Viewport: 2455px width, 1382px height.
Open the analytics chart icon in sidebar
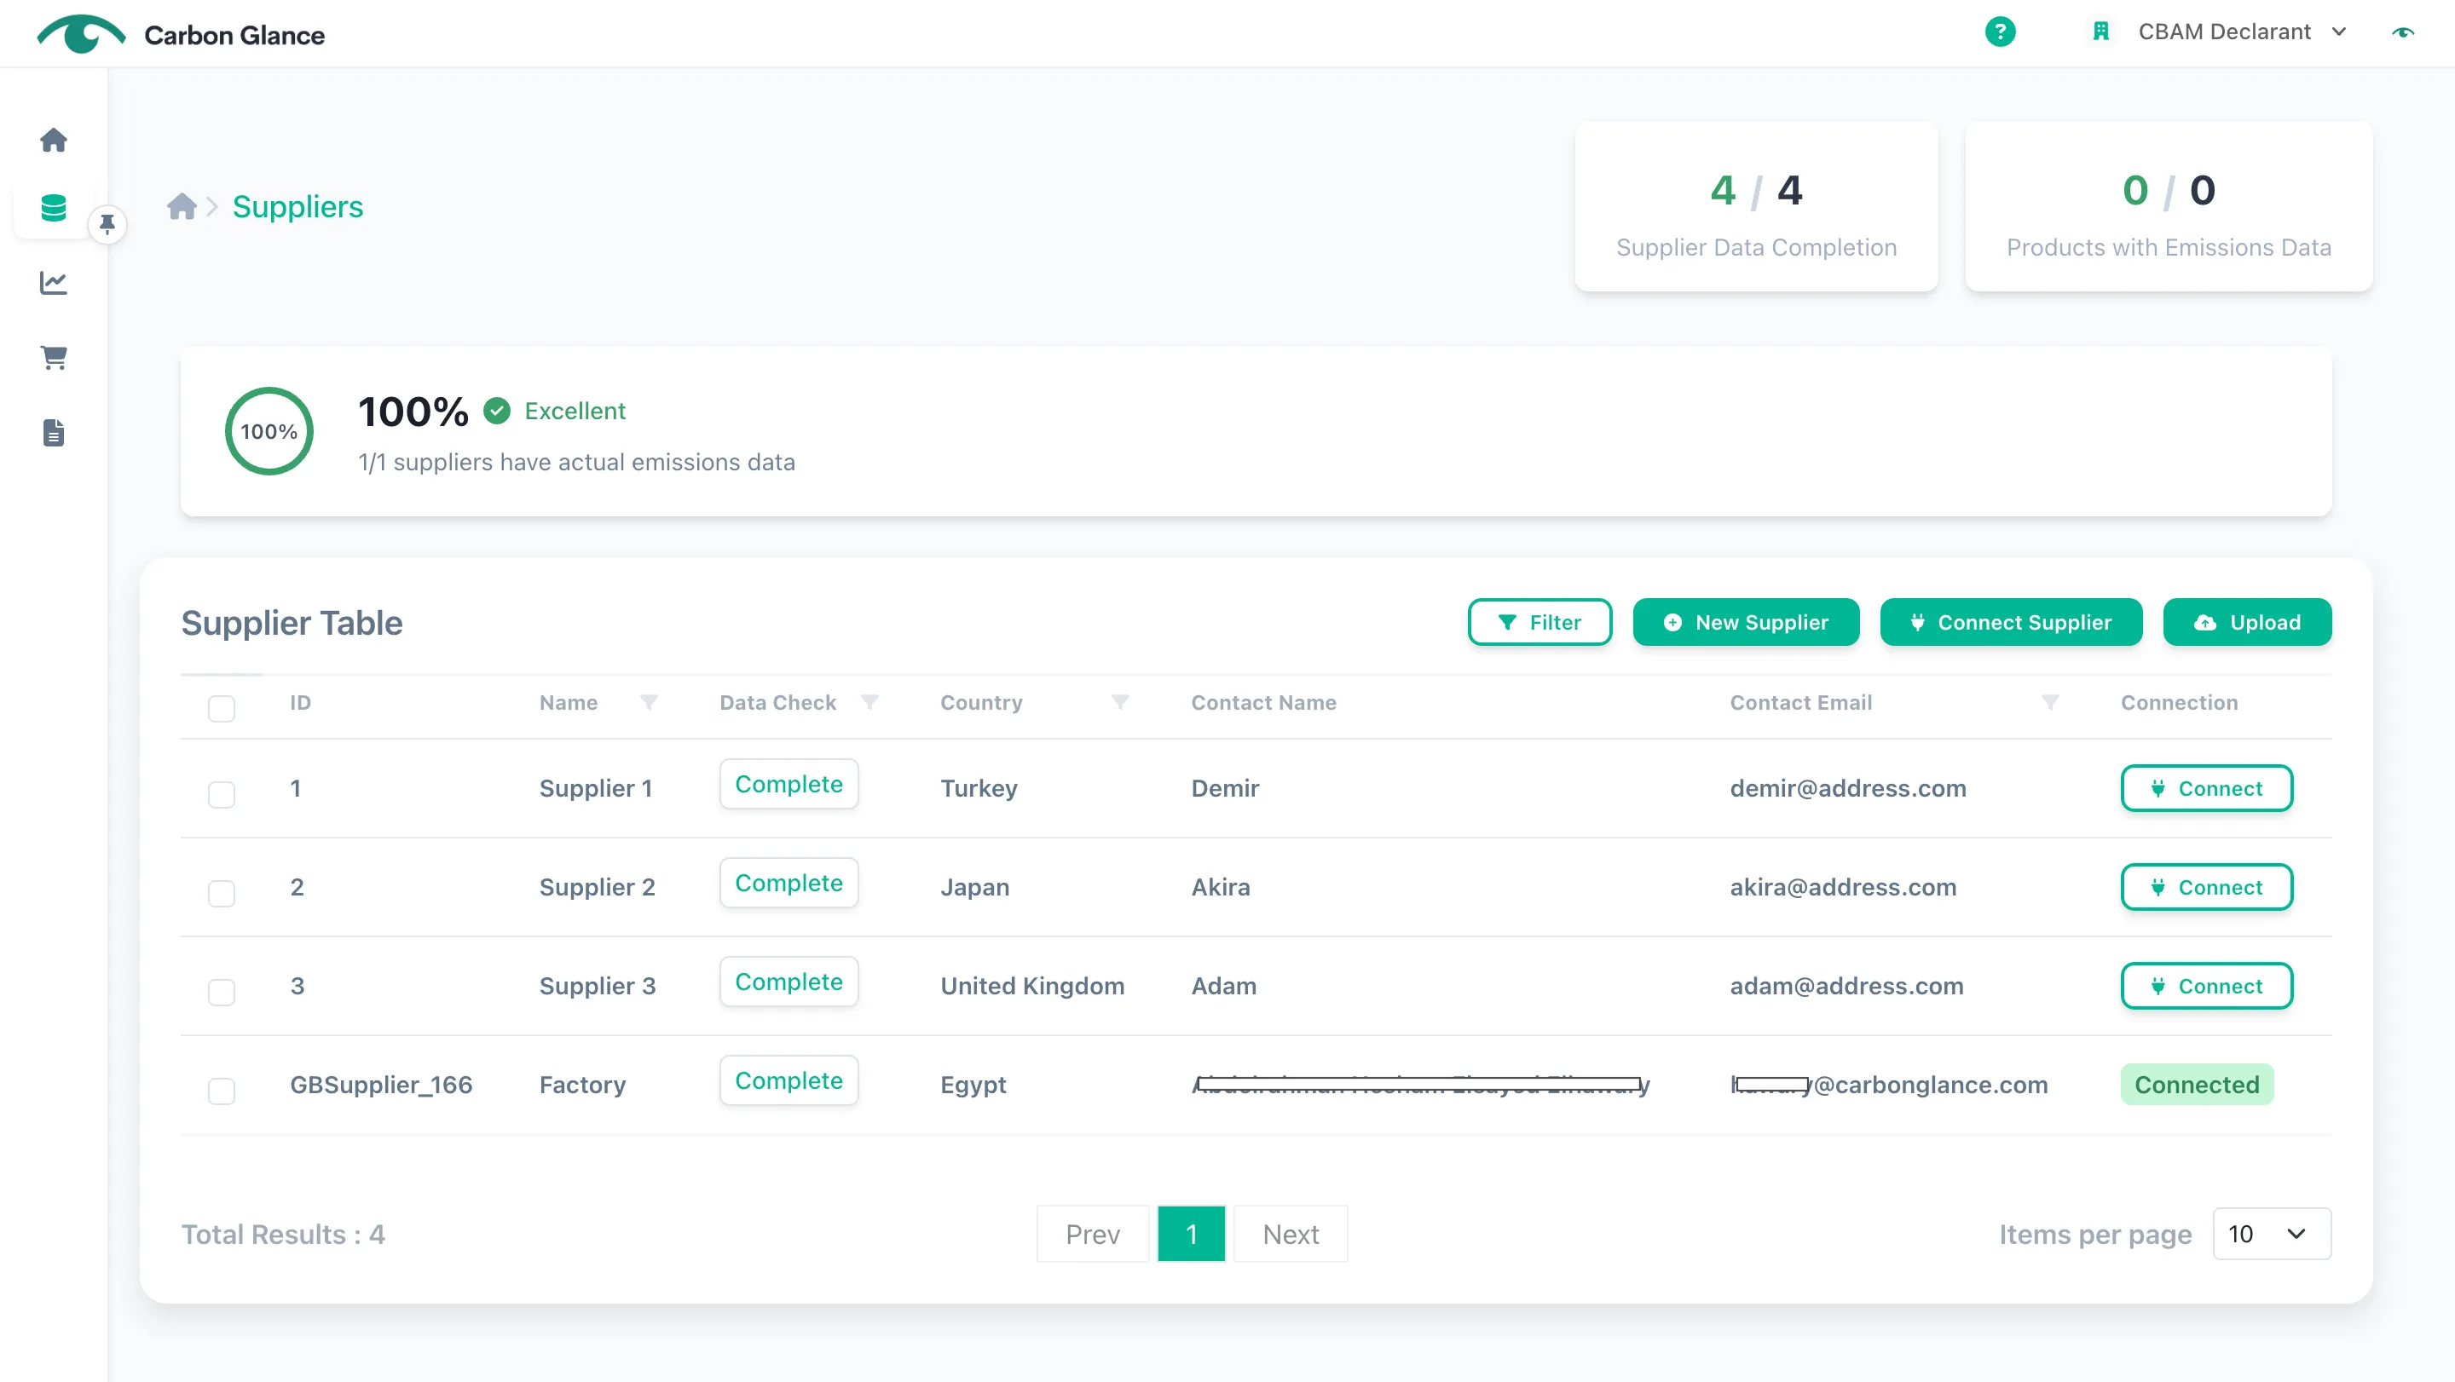click(x=54, y=283)
